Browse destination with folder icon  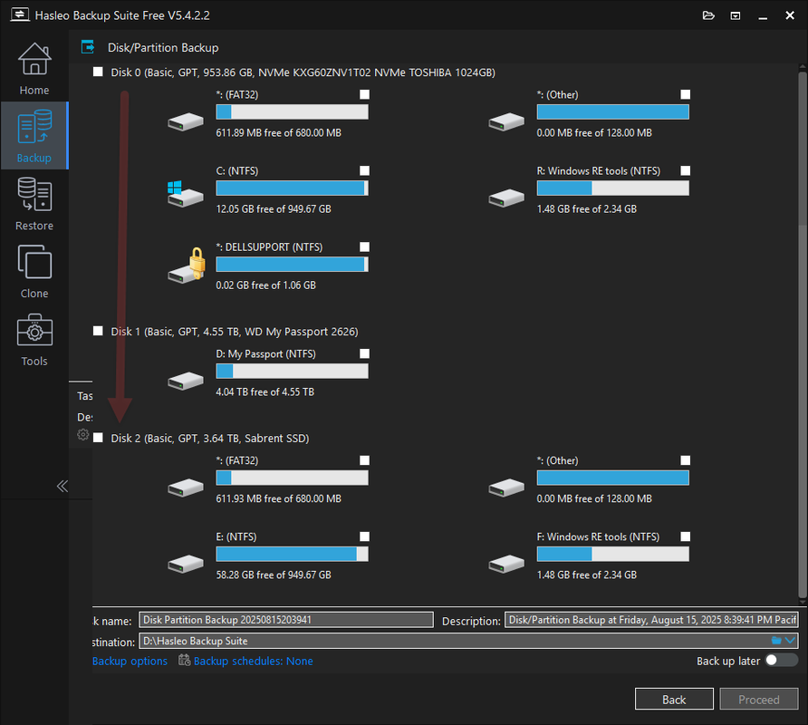coord(776,641)
